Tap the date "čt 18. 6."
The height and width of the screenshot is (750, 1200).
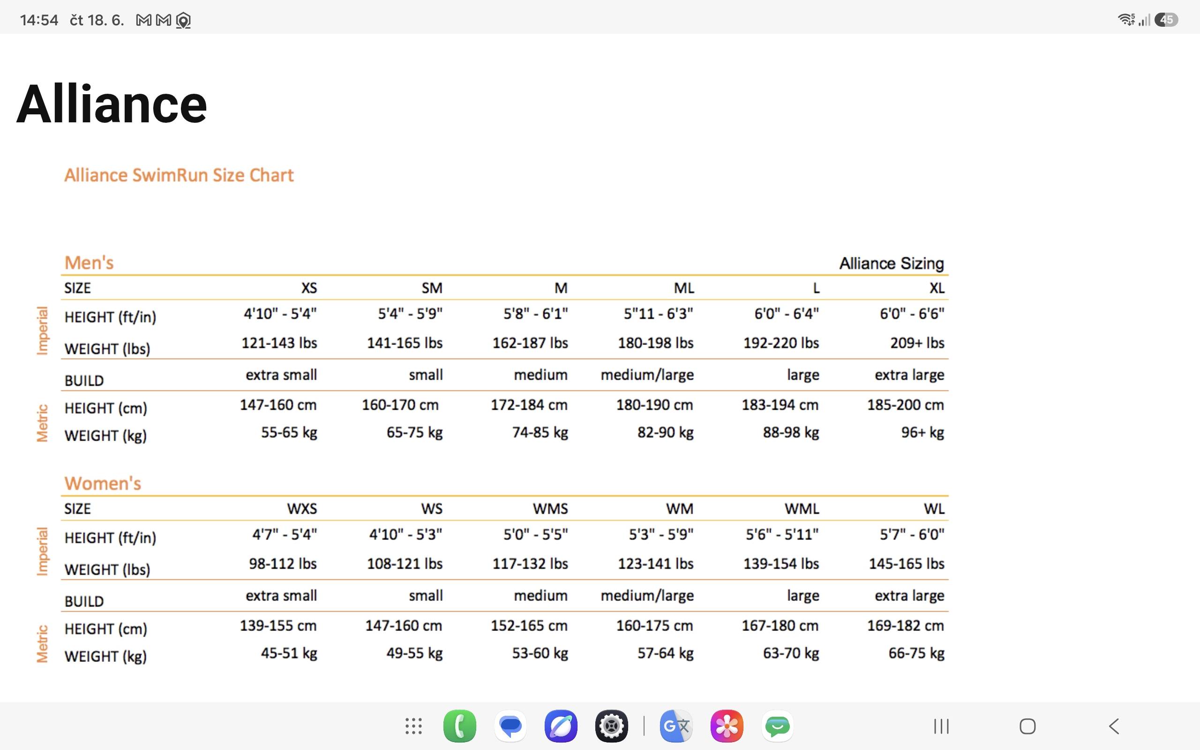click(x=97, y=20)
